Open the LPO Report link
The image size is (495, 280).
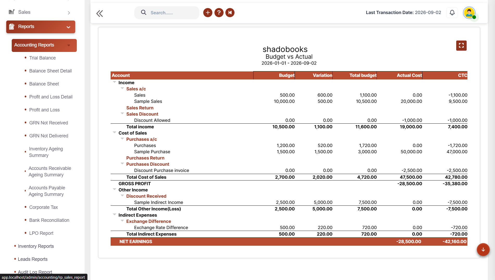[x=41, y=233]
